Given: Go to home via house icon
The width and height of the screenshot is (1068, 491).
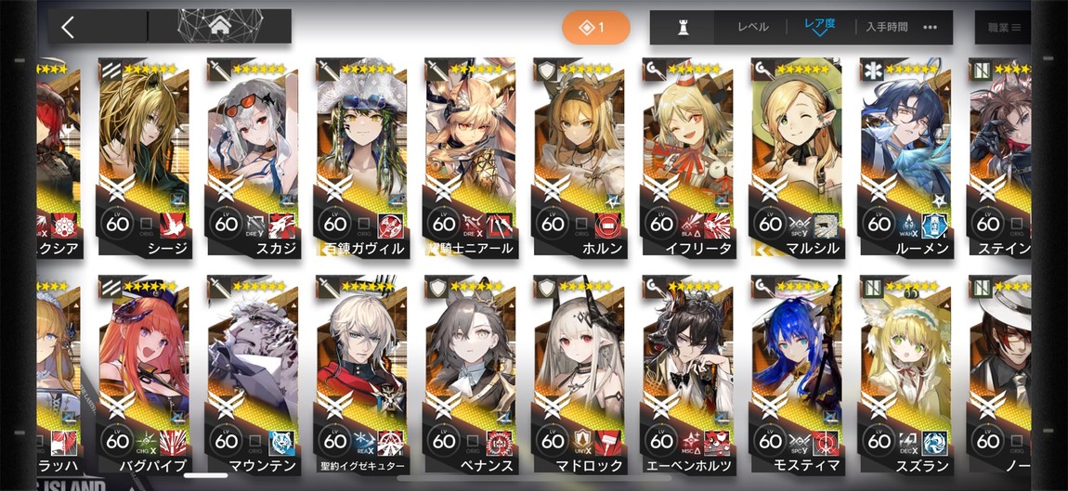Looking at the screenshot, I should tap(219, 27).
